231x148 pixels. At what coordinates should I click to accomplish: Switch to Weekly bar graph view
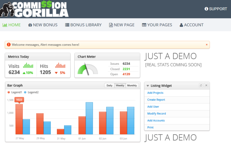[x=120, y=85]
